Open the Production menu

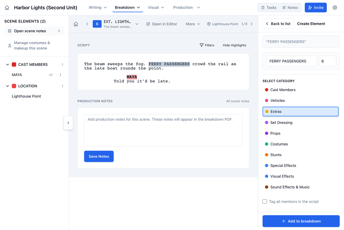(187, 7)
